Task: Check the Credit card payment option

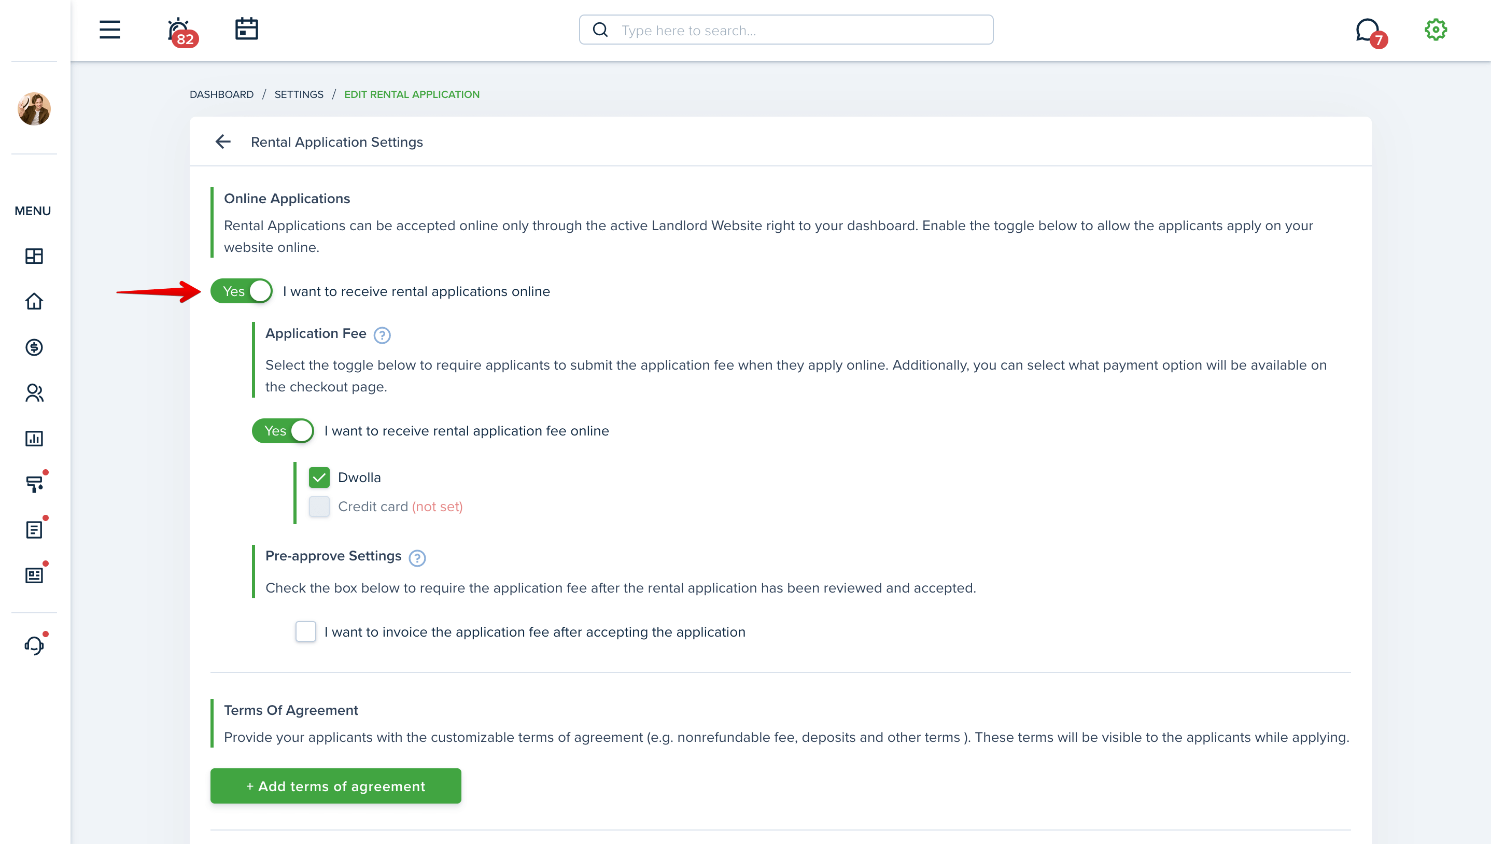Action: click(319, 507)
